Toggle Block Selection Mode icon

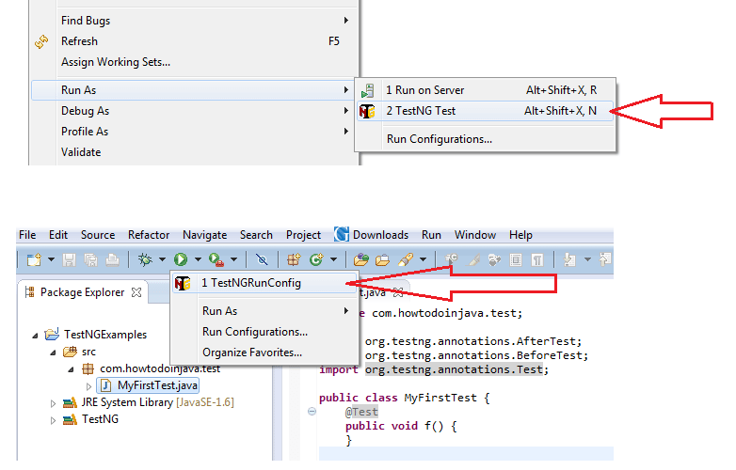coord(516,259)
